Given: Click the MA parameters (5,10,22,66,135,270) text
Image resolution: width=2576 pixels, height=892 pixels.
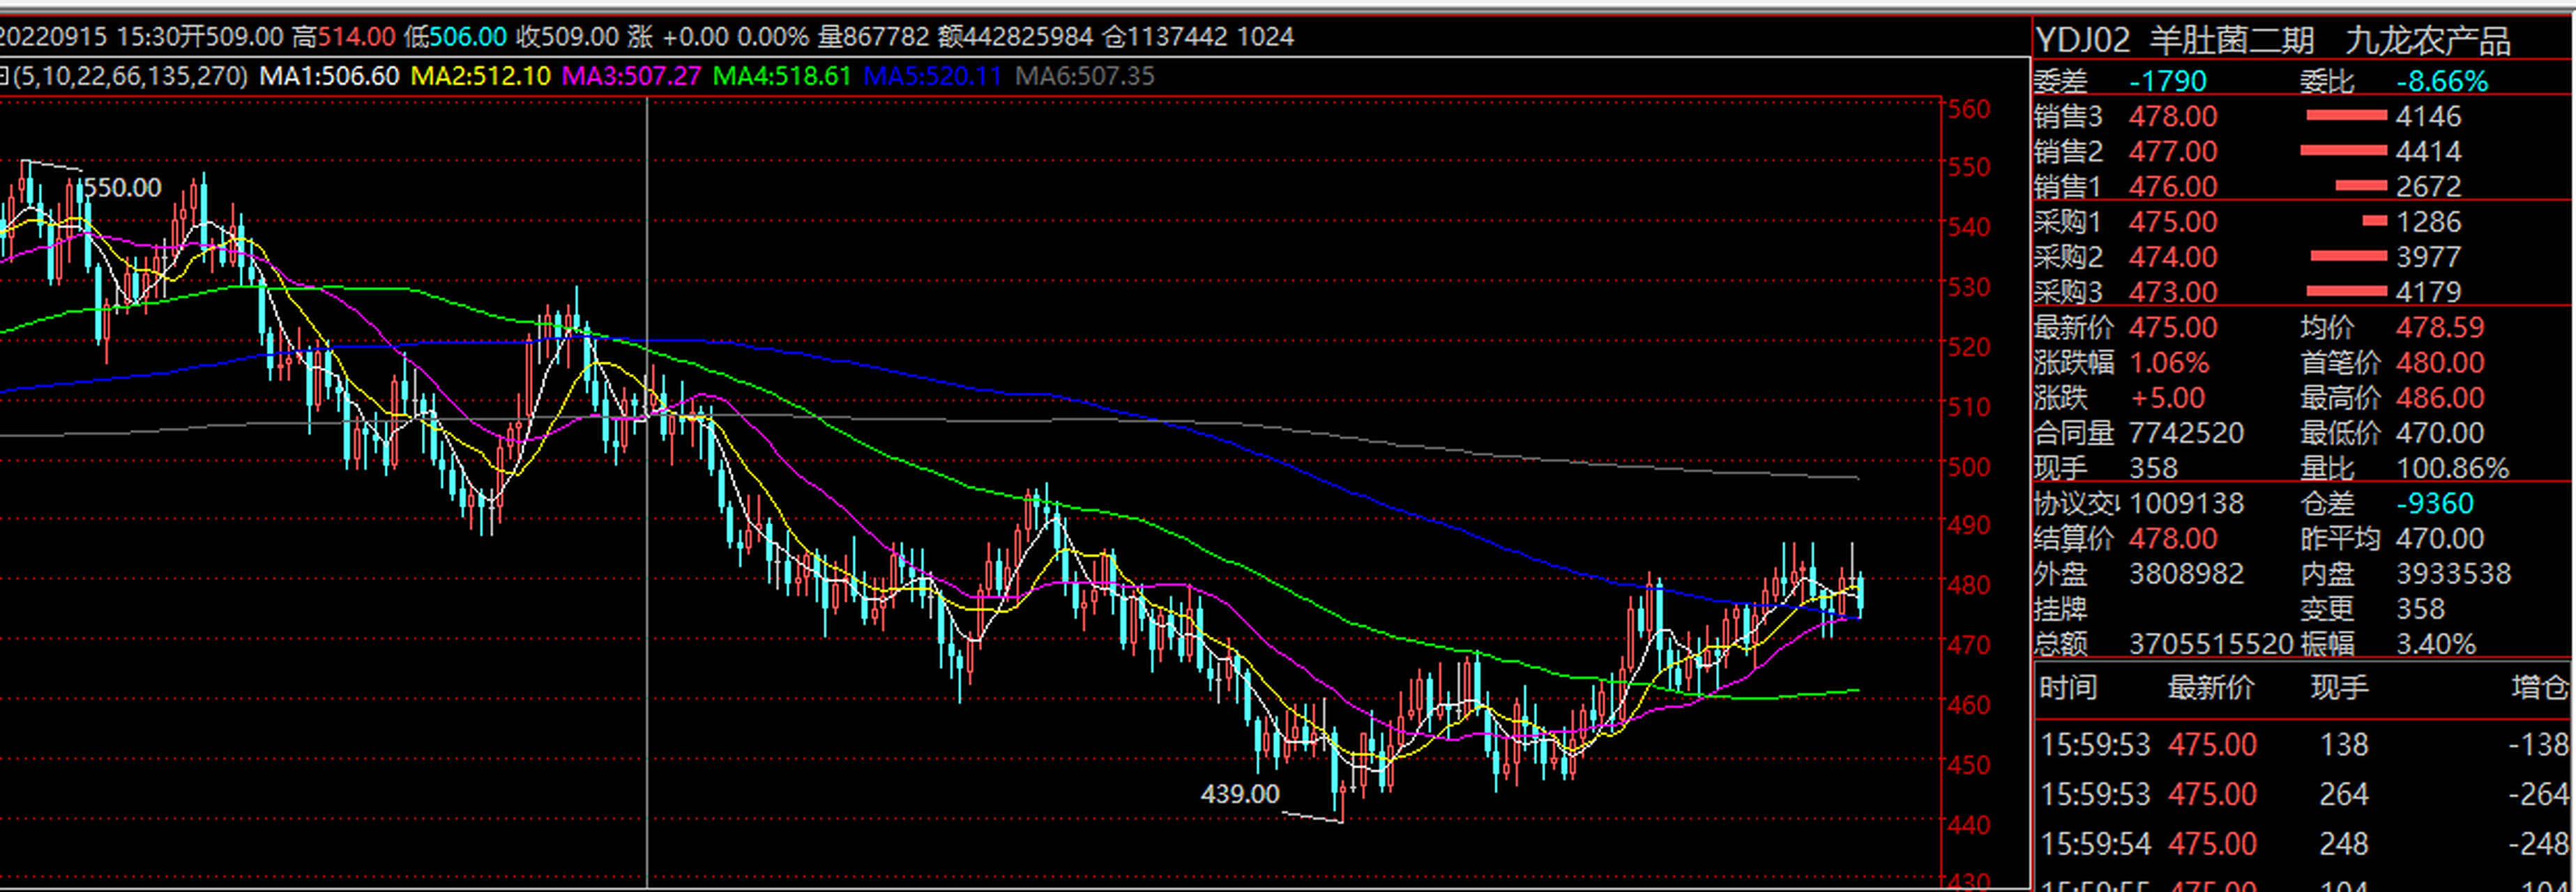Looking at the screenshot, I should click(x=128, y=76).
